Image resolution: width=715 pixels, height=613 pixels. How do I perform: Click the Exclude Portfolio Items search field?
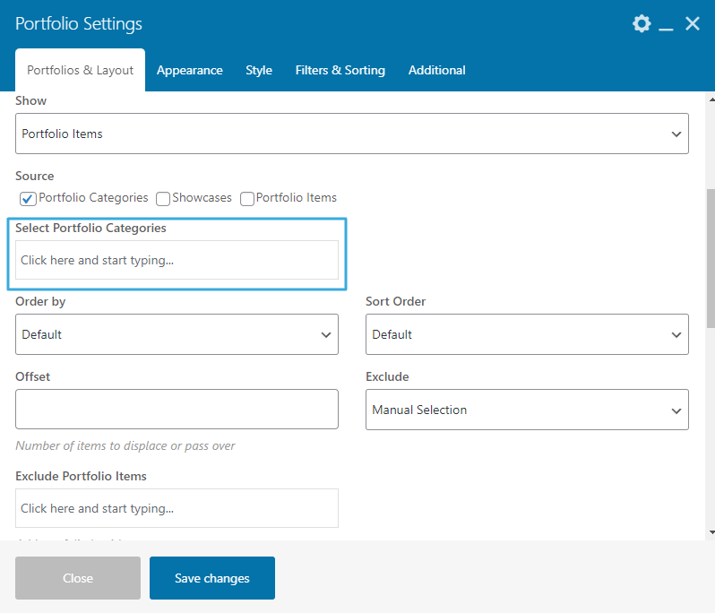tap(177, 508)
